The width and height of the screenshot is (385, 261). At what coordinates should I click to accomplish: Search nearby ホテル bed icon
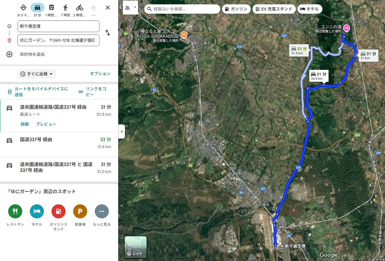click(37, 211)
